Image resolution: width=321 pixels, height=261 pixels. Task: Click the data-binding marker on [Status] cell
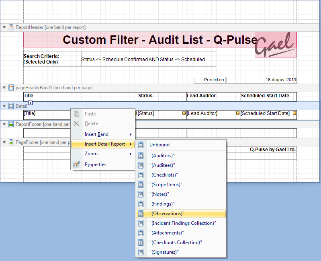pyautogui.click(x=184, y=113)
